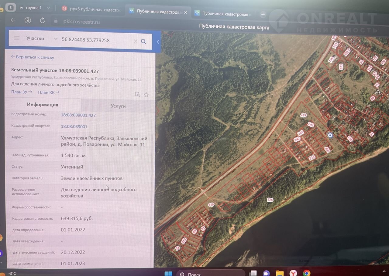Click the zoom-to-object icon beside the star

click(137, 94)
